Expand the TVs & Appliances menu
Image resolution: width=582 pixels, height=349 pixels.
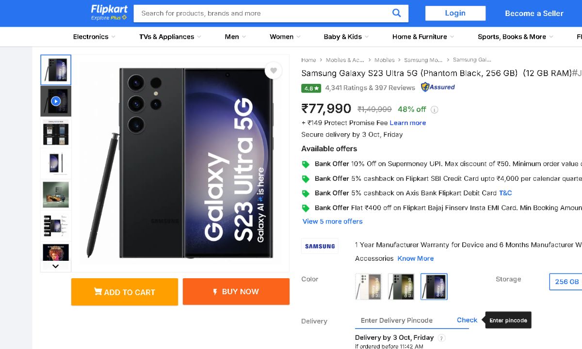[x=170, y=37]
